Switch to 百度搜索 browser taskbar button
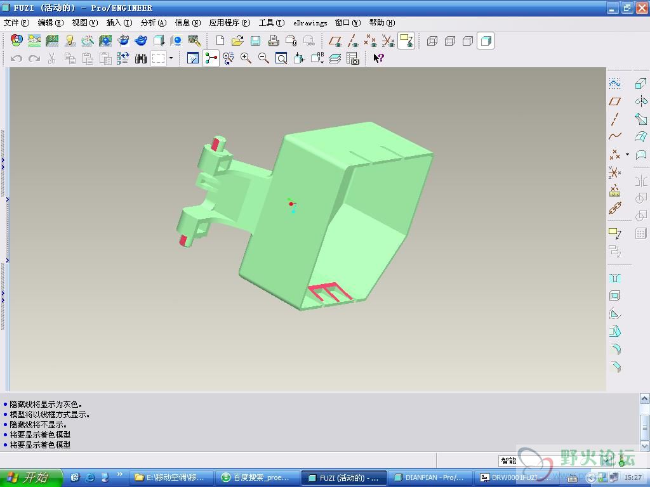 [x=258, y=478]
